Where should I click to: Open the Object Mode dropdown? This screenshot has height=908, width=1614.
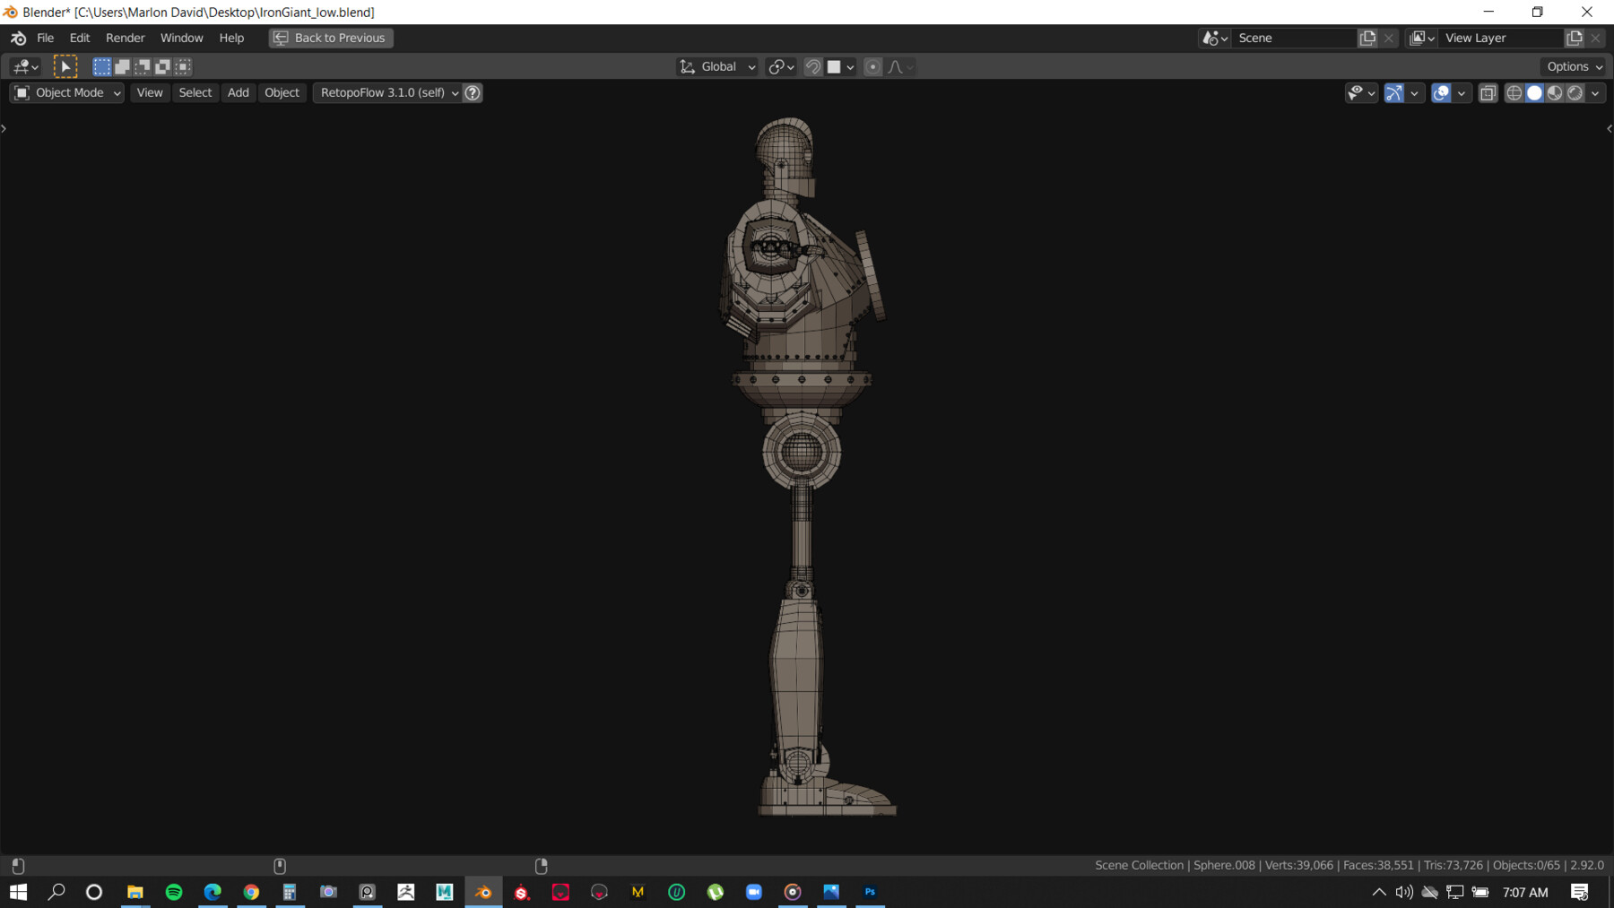pos(67,92)
